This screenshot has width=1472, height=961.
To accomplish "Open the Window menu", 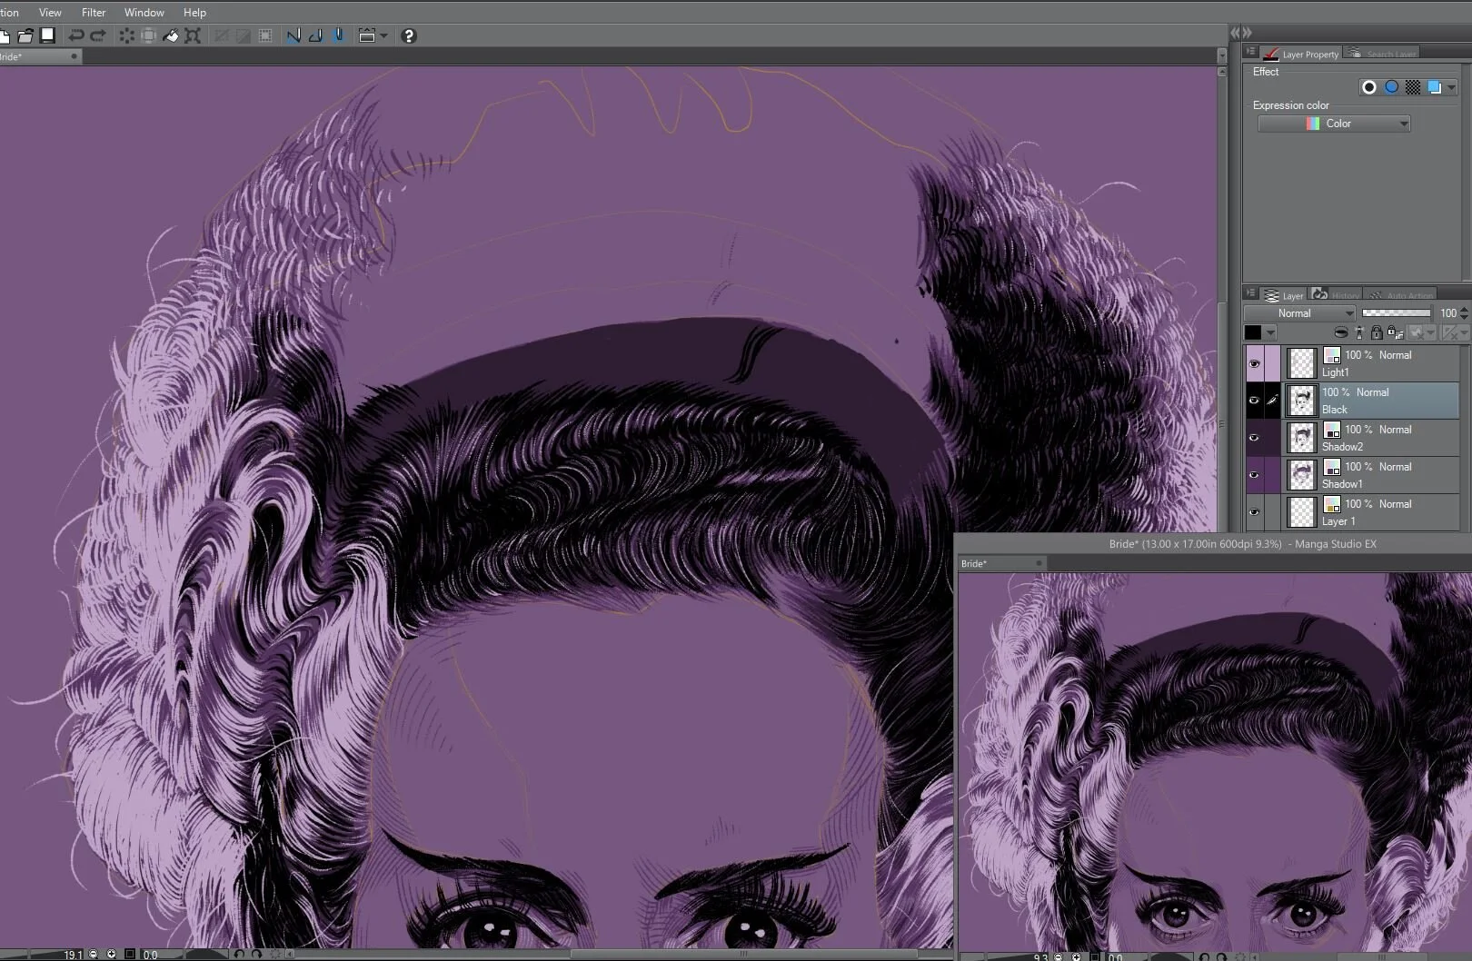I will (x=144, y=12).
